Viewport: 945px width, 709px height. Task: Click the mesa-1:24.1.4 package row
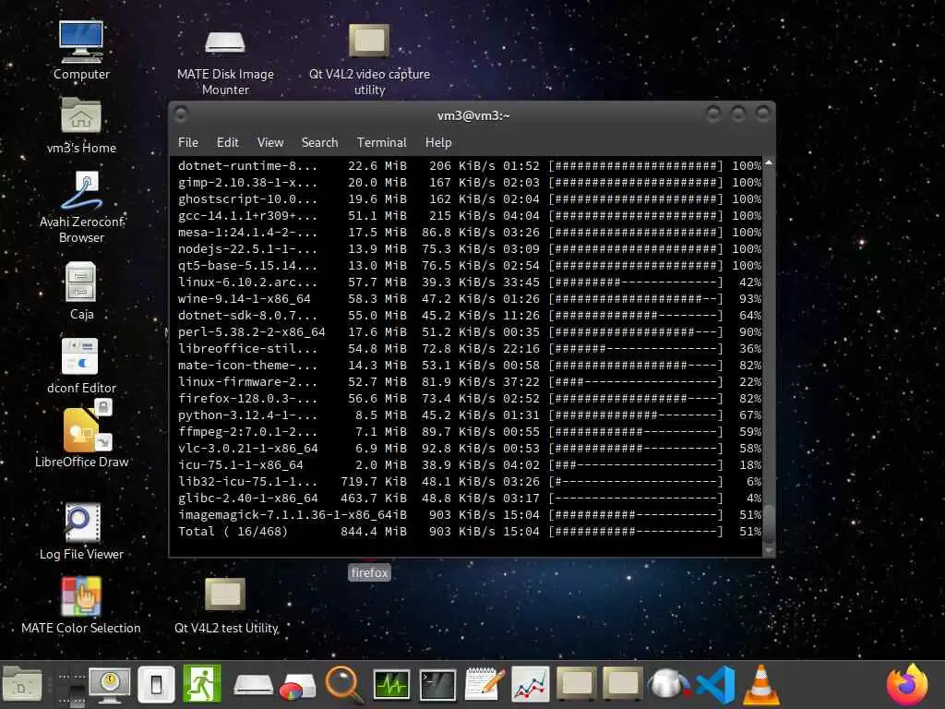pos(470,232)
